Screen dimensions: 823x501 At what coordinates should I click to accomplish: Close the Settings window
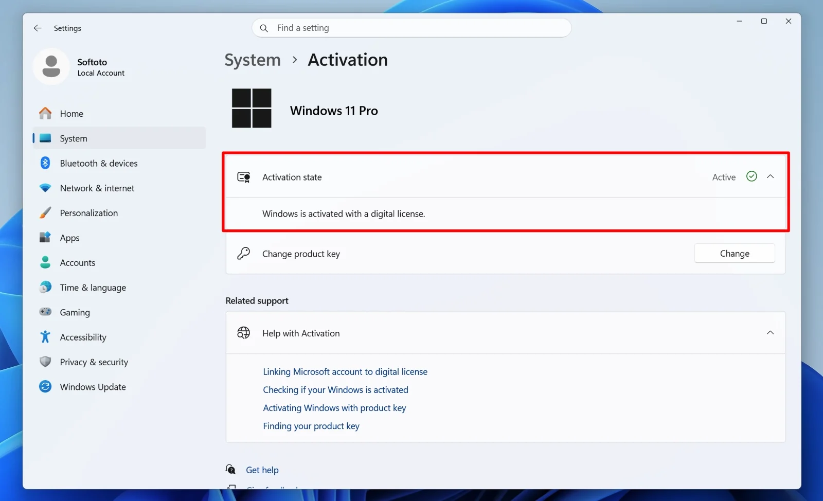click(789, 21)
